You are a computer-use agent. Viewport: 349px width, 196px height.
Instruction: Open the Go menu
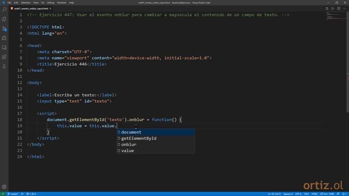(x=43, y=3)
